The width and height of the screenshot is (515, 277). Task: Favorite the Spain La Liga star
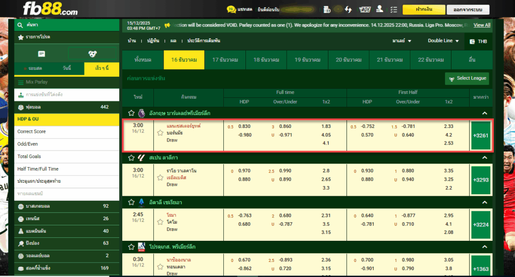coord(131,158)
